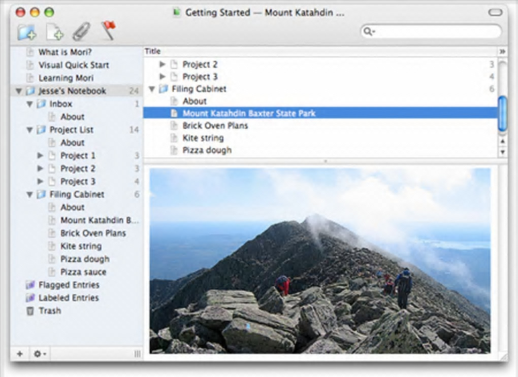Click the Kite string entry icon in list
Screen dimensions: 518x377
174,138
